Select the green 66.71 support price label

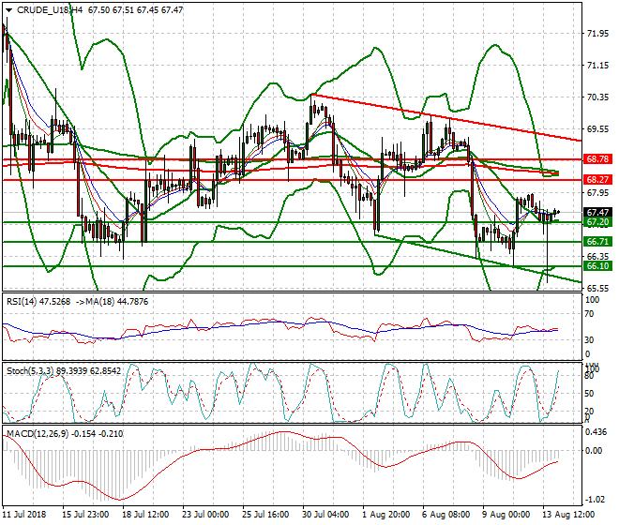coord(597,242)
